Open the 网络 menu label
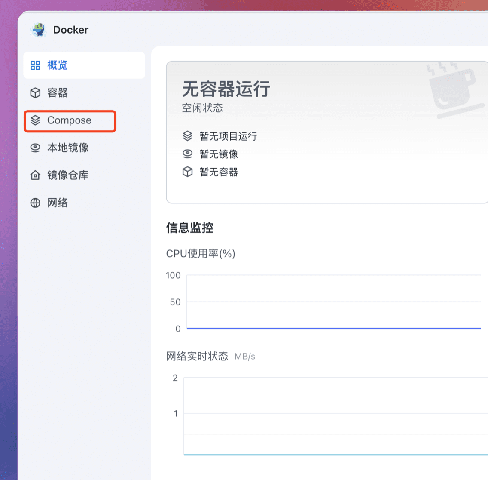Viewport: 488px width, 480px height. pyautogui.click(x=58, y=203)
